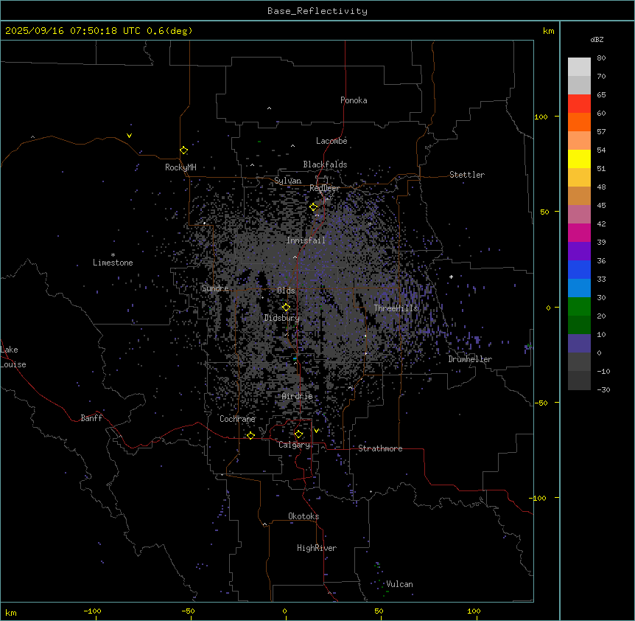The image size is (635, 621).
Task: Click the timestamp 2025/09/16 07:50:18 UTC
Action: click(x=73, y=31)
